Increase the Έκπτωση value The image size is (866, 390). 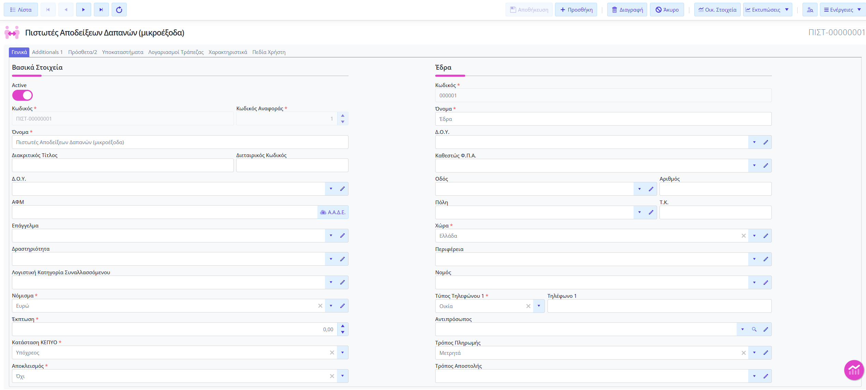pos(343,326)
